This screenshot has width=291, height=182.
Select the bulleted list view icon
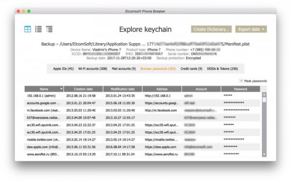[38, 29]
